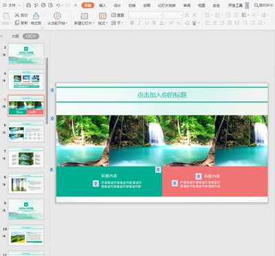The width and height of the screenshot is (275, 256).
Task: Decrease the paragraph indent level
Action: click(228, 15)
